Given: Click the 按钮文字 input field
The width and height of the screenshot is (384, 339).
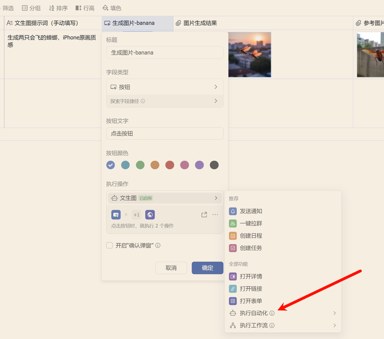Looking at the screenshot, I should (165, 134).
